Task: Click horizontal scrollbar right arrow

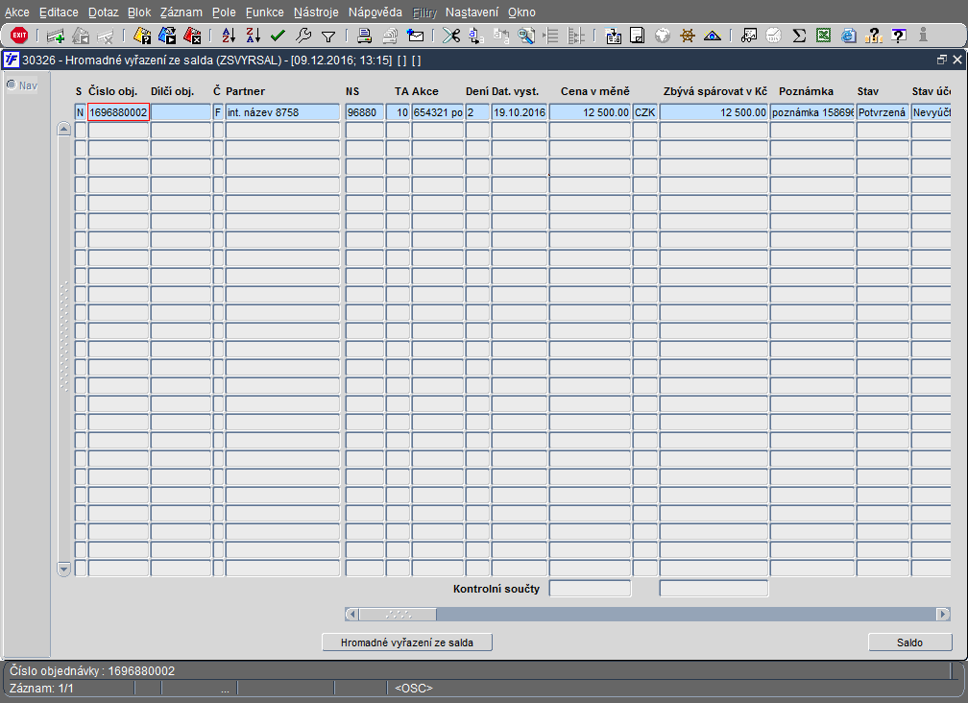Action: pyautogui.click(x=943, y=614)
